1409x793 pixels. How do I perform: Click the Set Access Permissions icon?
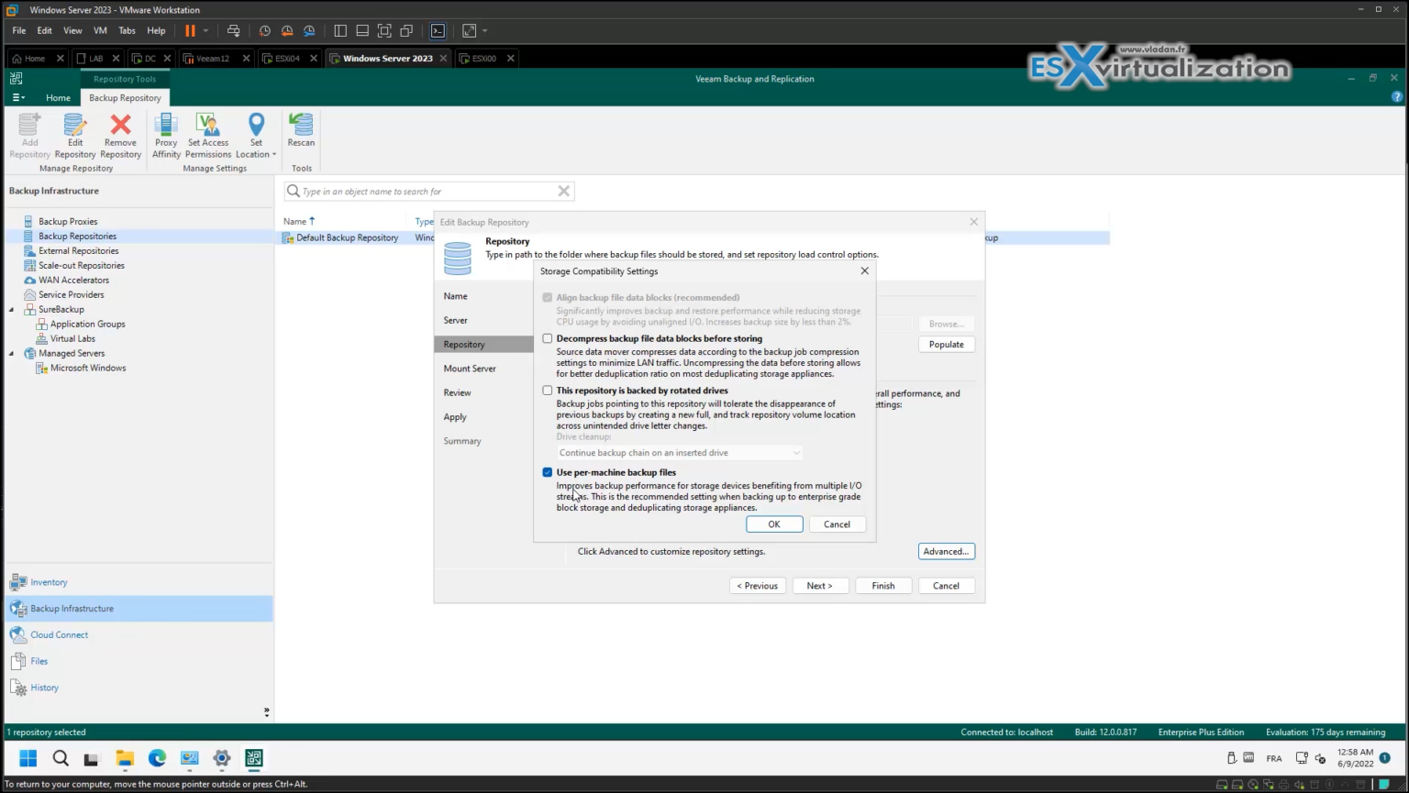pos(207,135)
